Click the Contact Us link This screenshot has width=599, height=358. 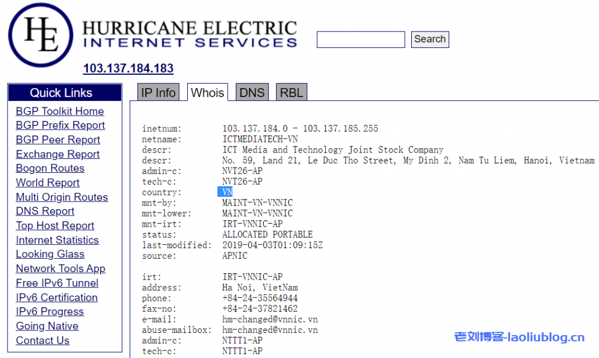pyautogui.click(x=42, y=340)
